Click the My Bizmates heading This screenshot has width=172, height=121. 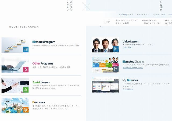[x=130, y=80]
